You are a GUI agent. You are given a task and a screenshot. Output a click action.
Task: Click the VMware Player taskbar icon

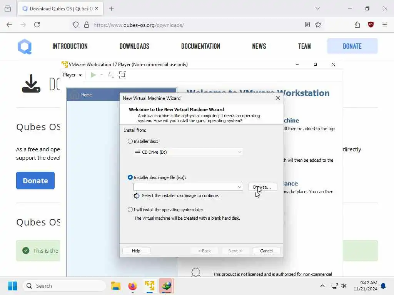coord(150,286)
